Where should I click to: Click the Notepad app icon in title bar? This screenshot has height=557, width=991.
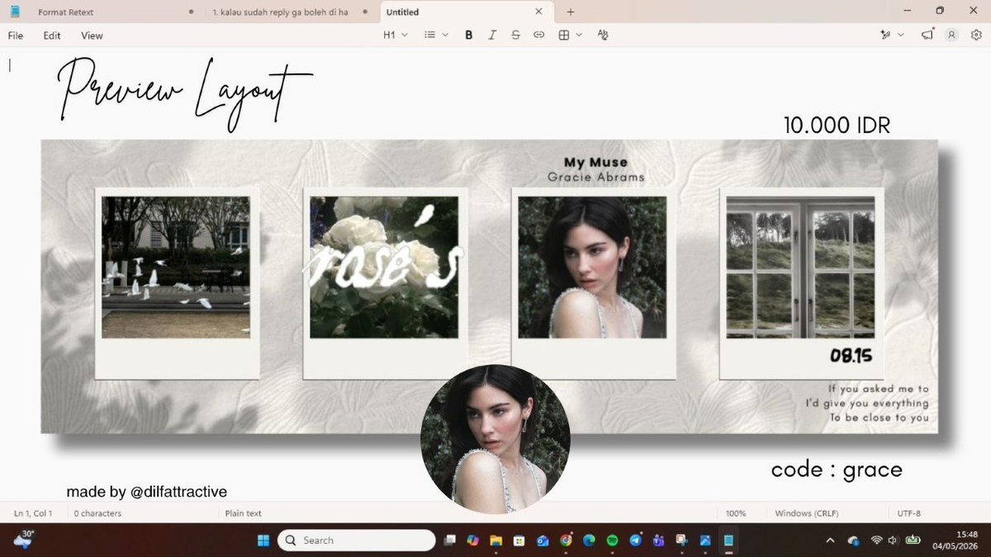(15, 12)
